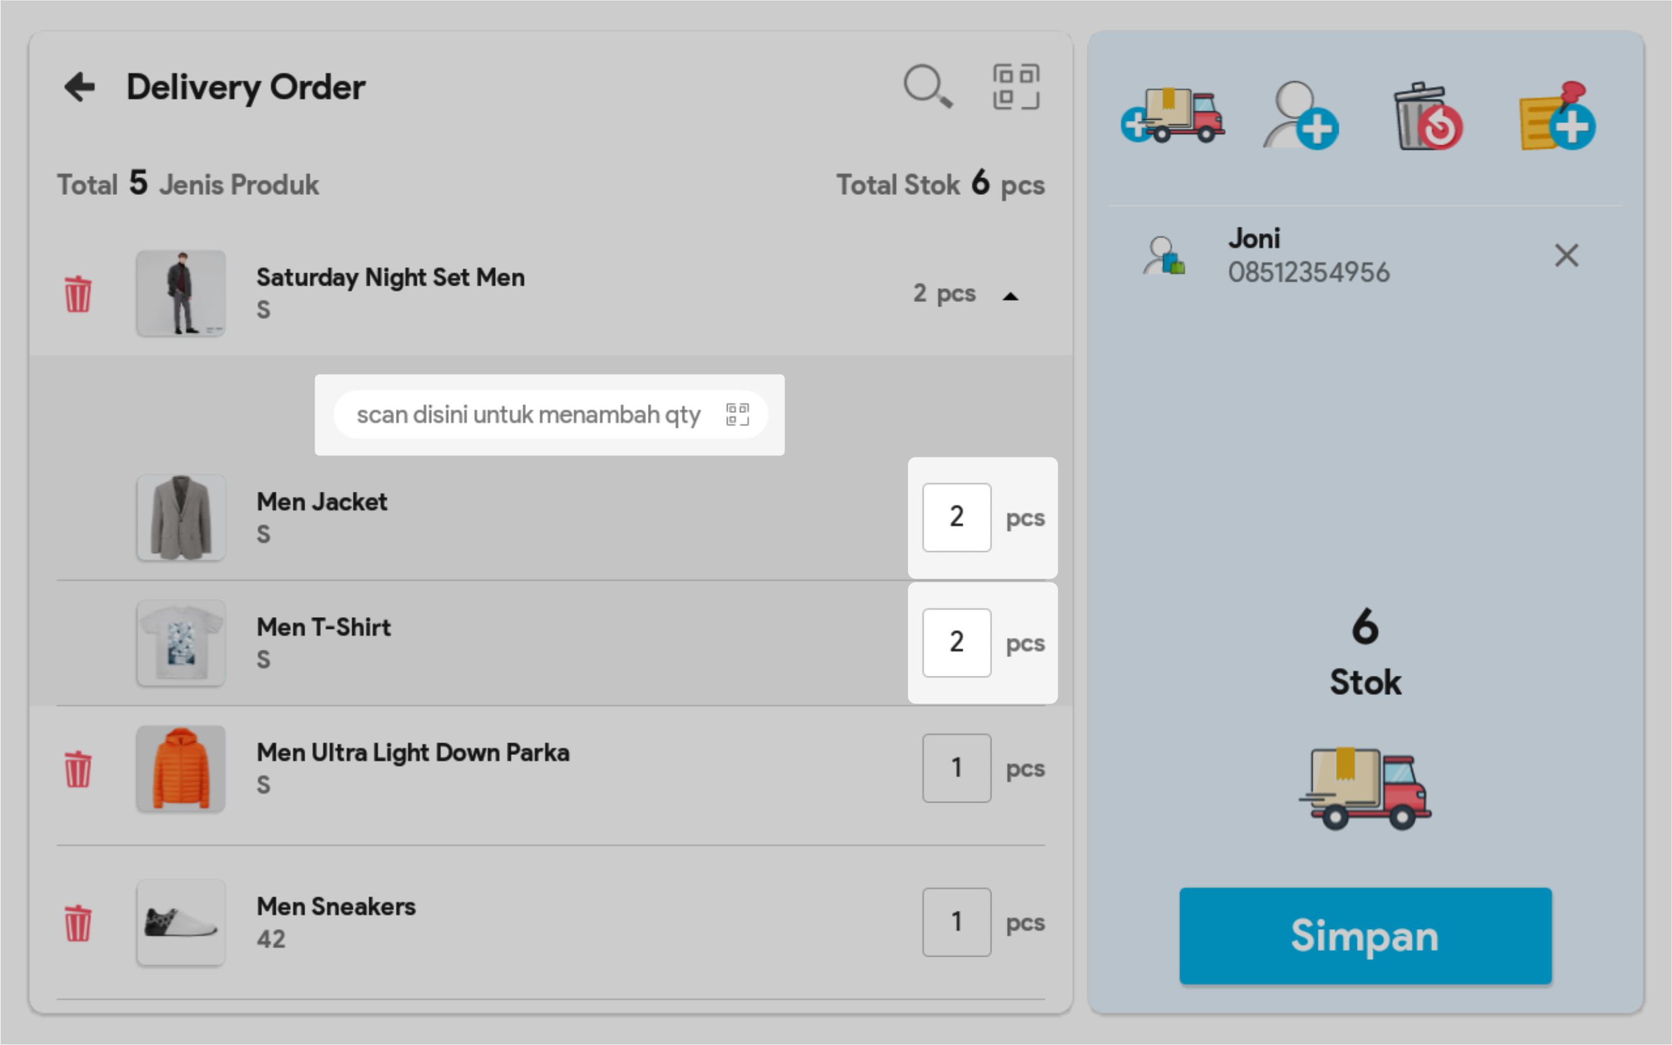
Task: Open the product search magnifier
Action: 927,87
